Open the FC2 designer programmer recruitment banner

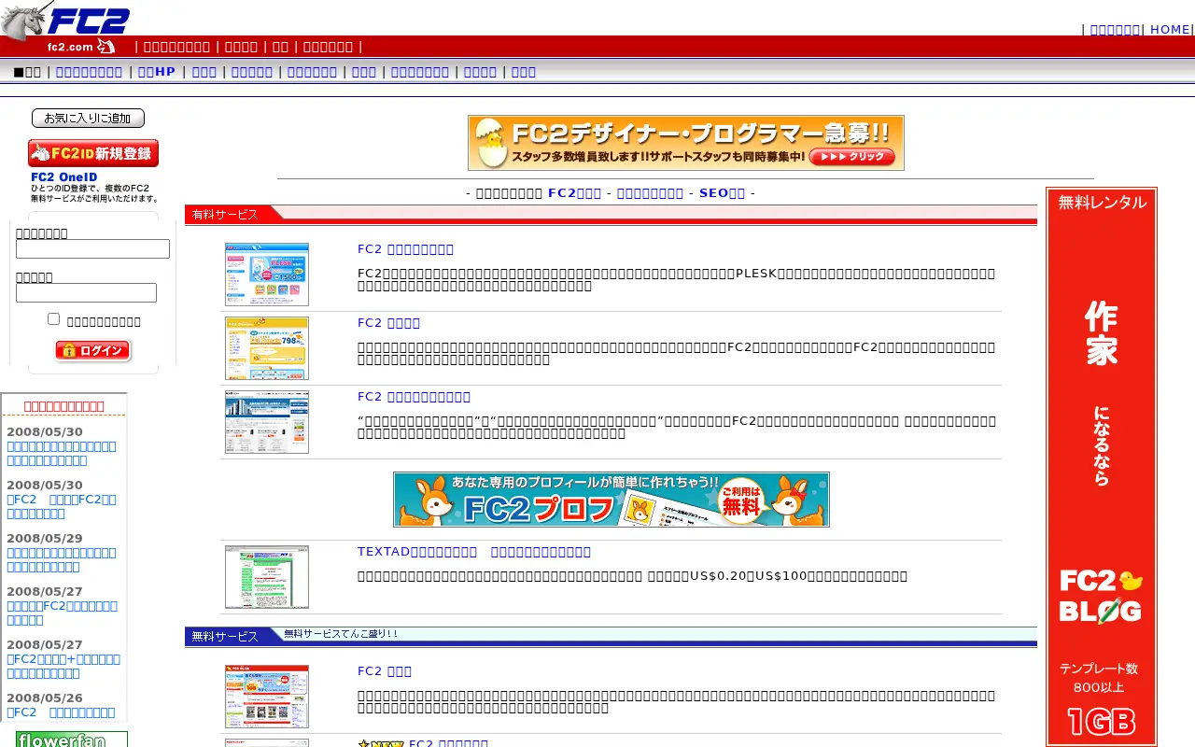click(x=686, y=143)
